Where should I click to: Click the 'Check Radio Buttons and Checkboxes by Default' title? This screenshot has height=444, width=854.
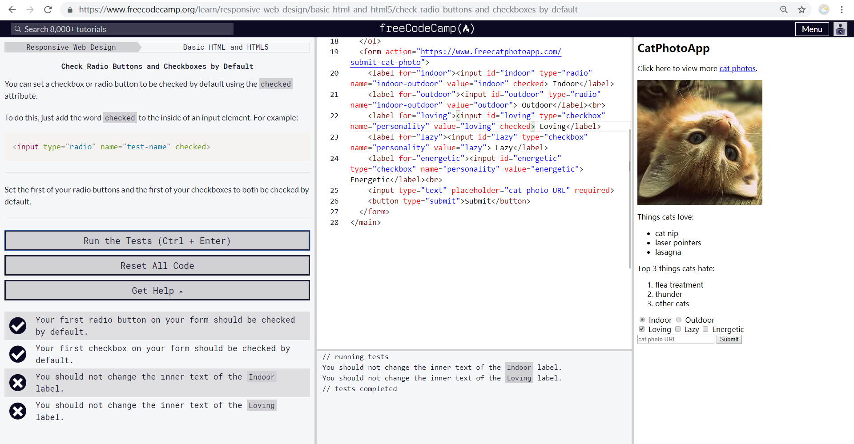click(x=157, y=66)
